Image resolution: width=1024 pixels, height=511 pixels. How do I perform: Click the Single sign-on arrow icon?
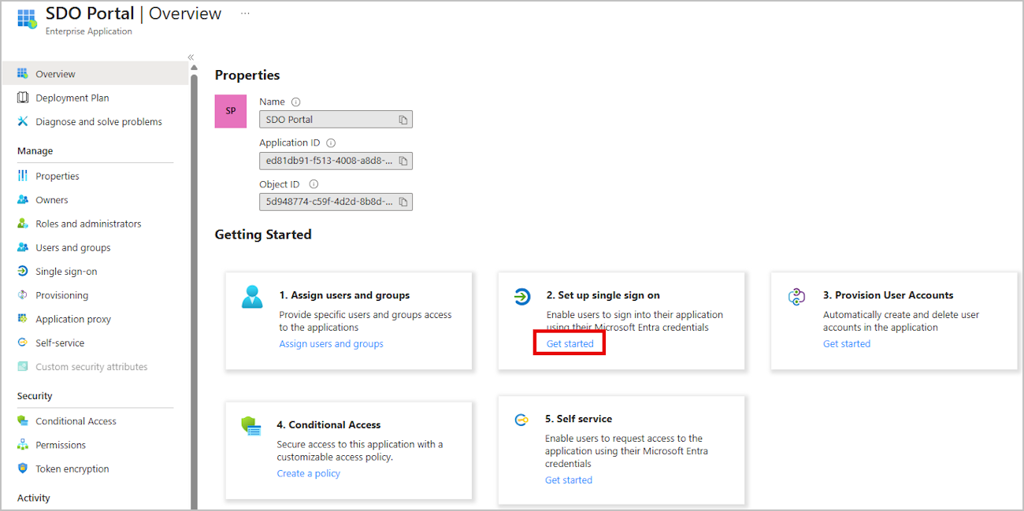22,271
